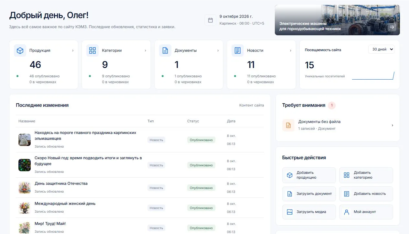
Task: Open the Документы без файла entry
Action: 338,125
